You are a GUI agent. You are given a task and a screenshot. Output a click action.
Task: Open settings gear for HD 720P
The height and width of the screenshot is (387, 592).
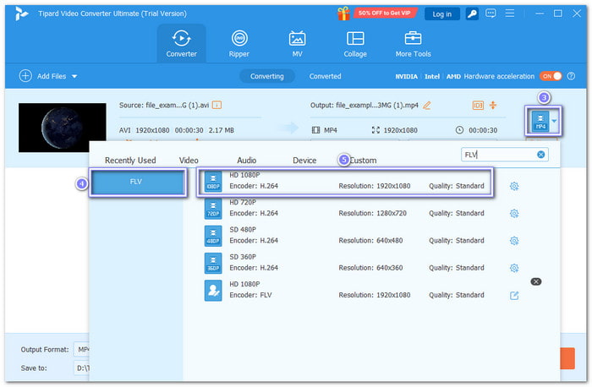514,214
